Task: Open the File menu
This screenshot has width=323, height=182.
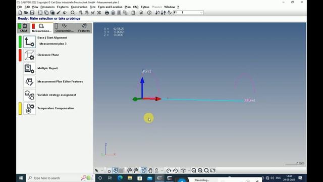Action: (20, 7)
